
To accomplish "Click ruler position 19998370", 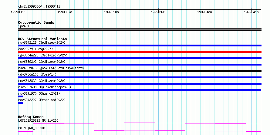I will [x=65, y=12].
